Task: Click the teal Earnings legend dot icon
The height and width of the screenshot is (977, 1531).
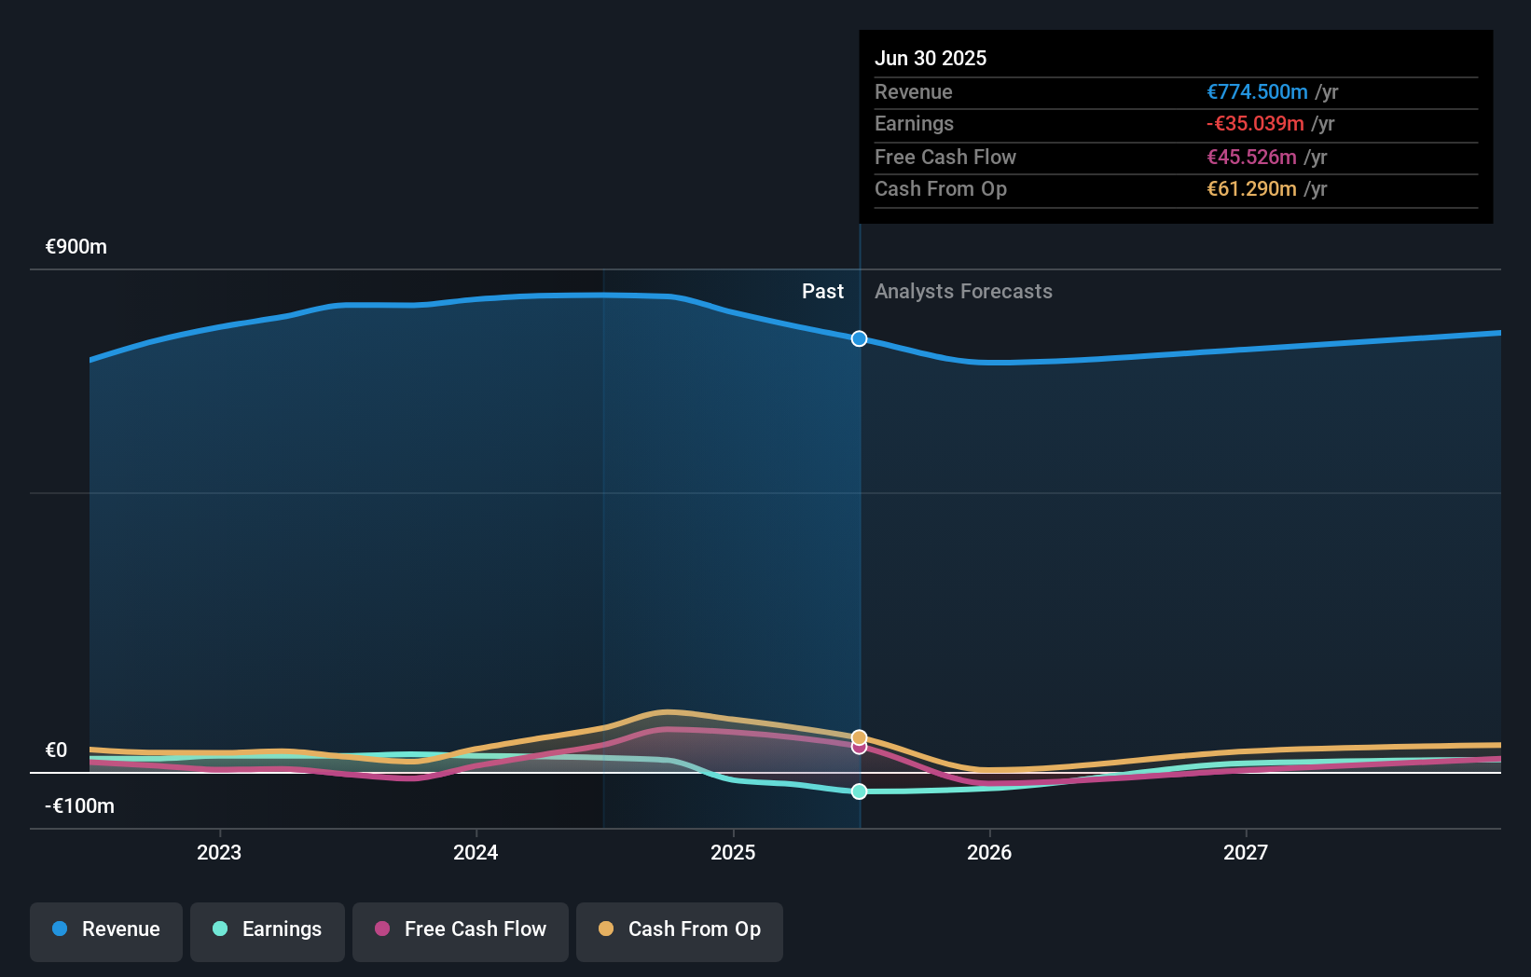Action: pyautogui.click(x=219, y=929)
